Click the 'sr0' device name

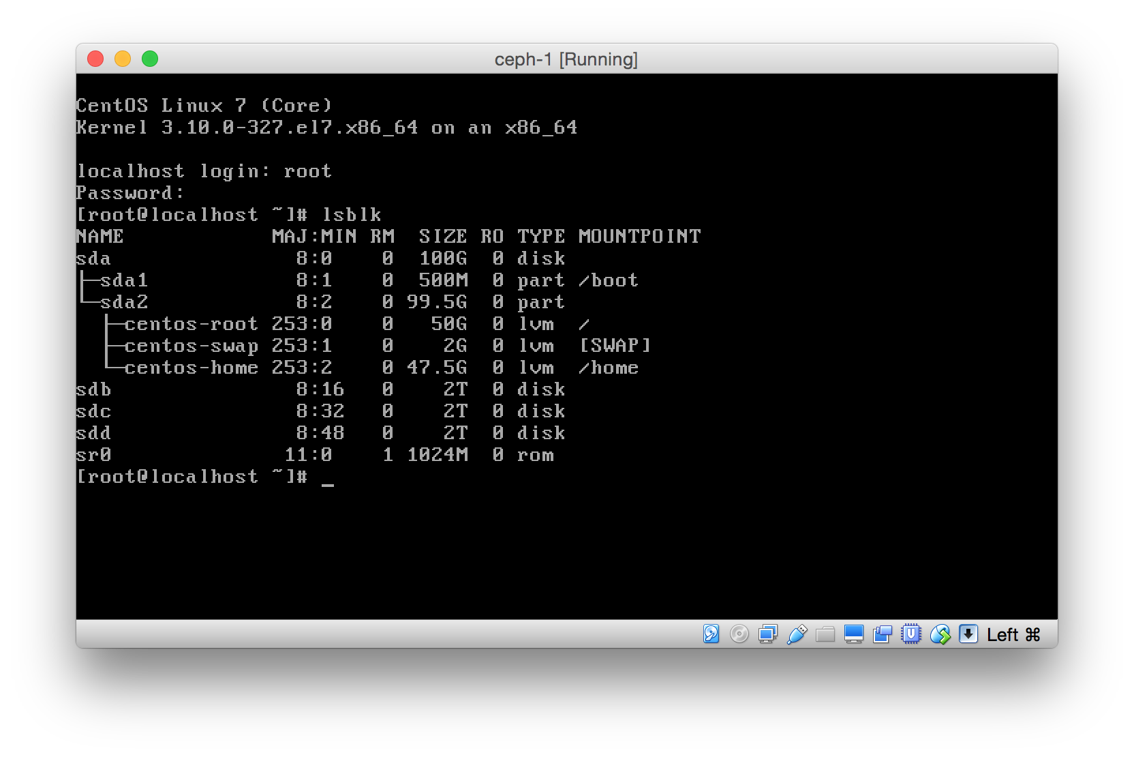pyautogui.click(x=93, y=455)
